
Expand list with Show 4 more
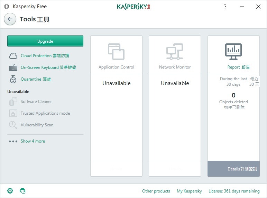(33, 141)
